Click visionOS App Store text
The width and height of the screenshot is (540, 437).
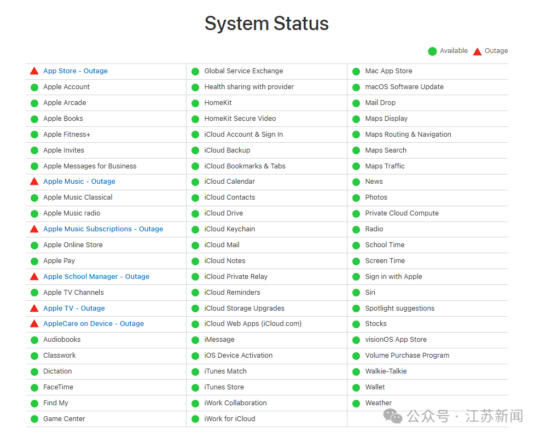point(396,340)
